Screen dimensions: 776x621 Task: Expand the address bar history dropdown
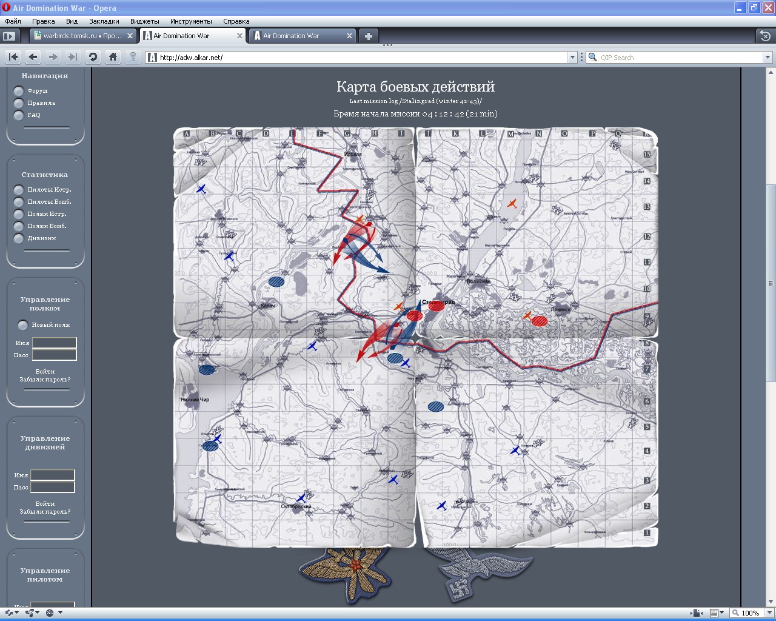(572, 58)
